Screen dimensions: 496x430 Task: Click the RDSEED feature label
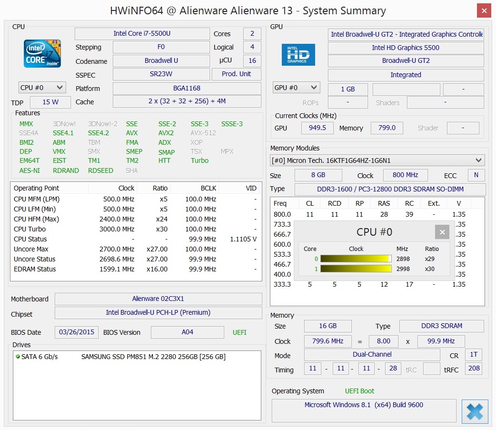100,171
